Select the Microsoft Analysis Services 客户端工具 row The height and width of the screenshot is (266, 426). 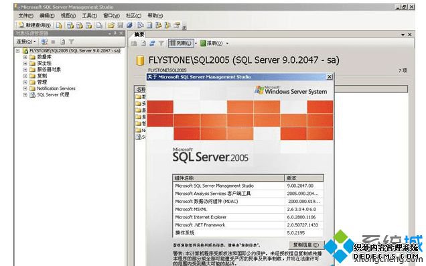click(x=248, y=194)
